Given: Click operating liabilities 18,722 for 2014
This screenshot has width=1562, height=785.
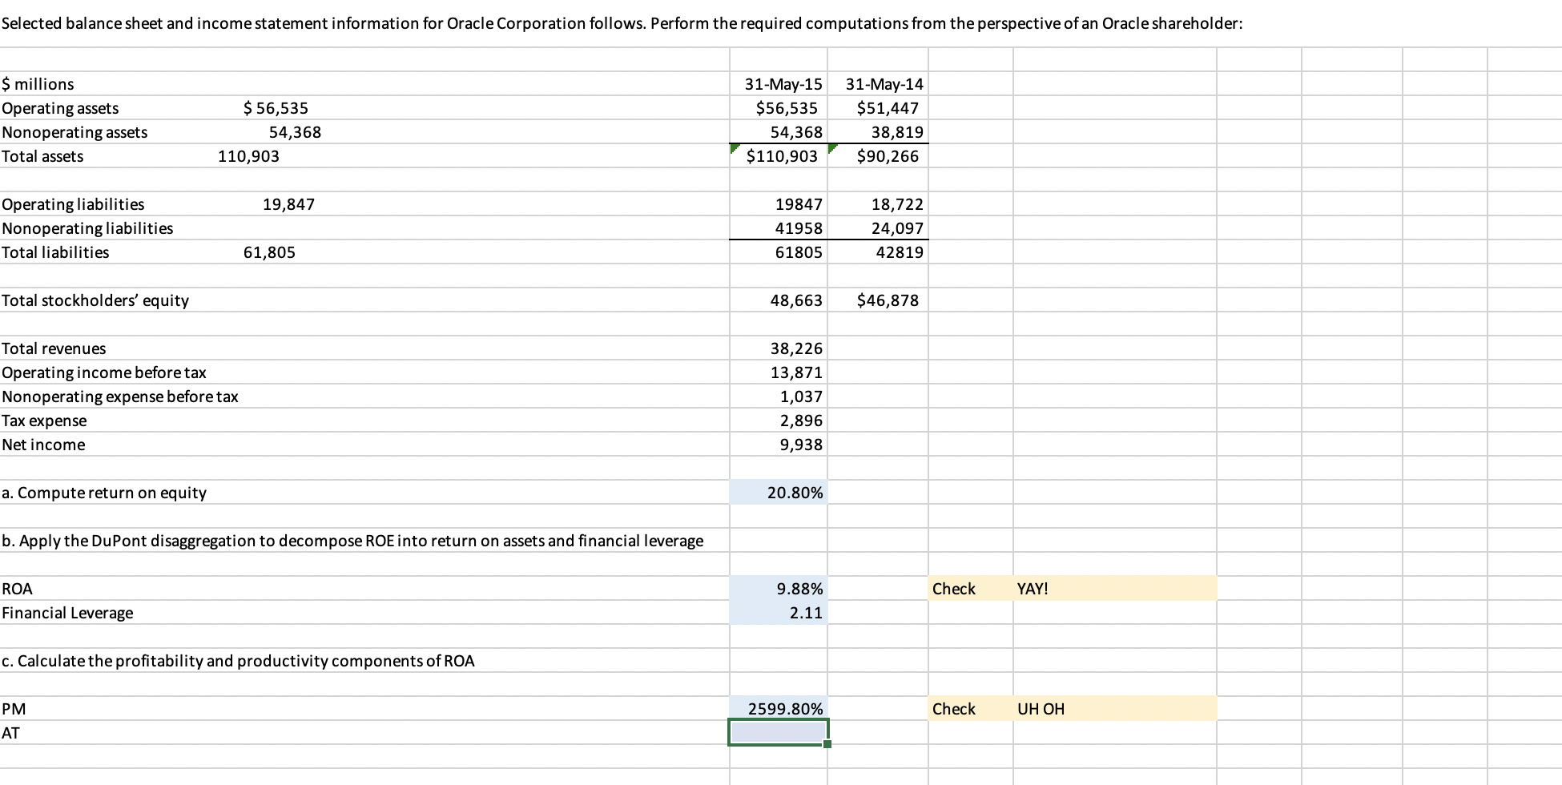Looking at the screenshot, I should tap(897, 203).
